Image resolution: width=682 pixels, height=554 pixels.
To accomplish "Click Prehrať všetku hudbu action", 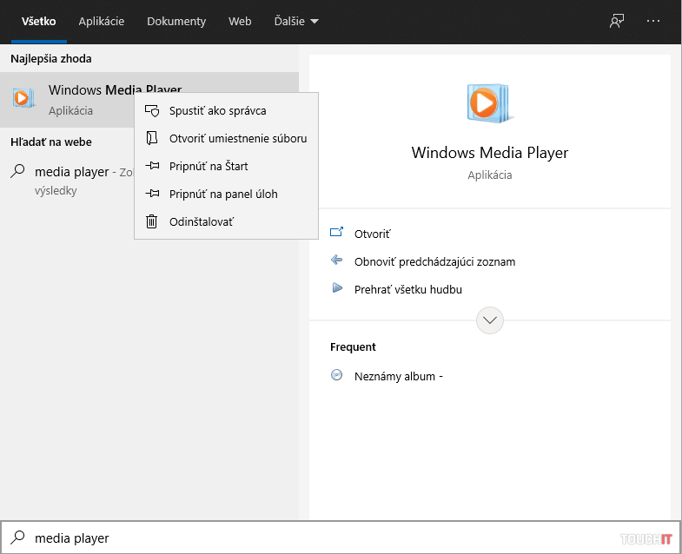I will pos(407,289).
